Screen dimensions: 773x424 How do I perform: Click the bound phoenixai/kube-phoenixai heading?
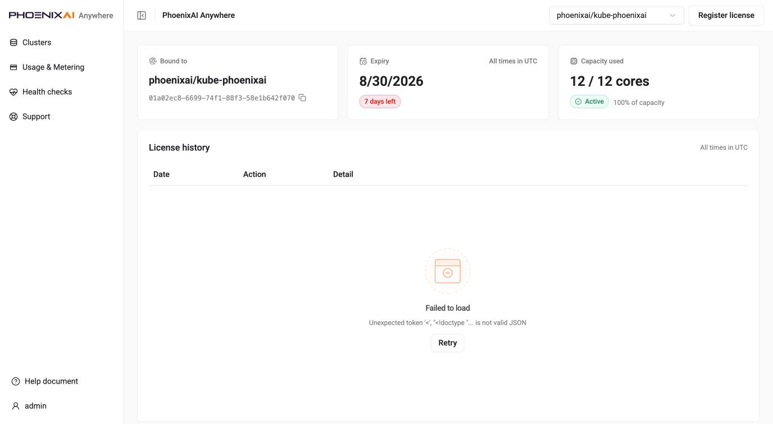tap(207, 80)
